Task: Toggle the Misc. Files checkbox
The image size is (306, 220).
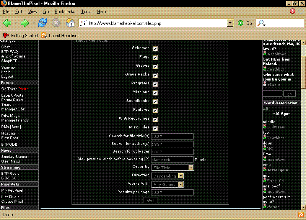Action: 155,128
